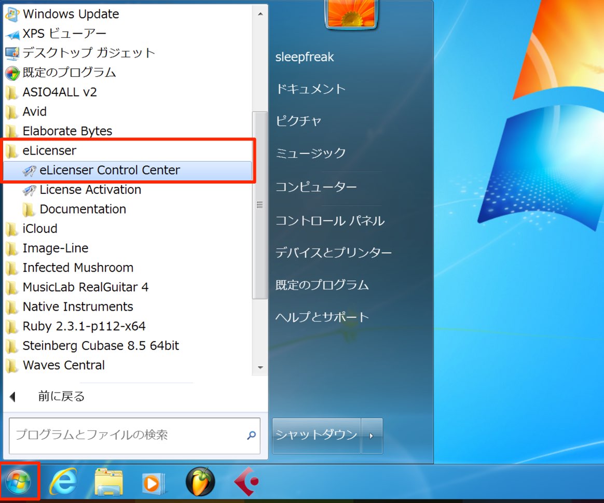Open ピクチャ link

coord(298,121)
